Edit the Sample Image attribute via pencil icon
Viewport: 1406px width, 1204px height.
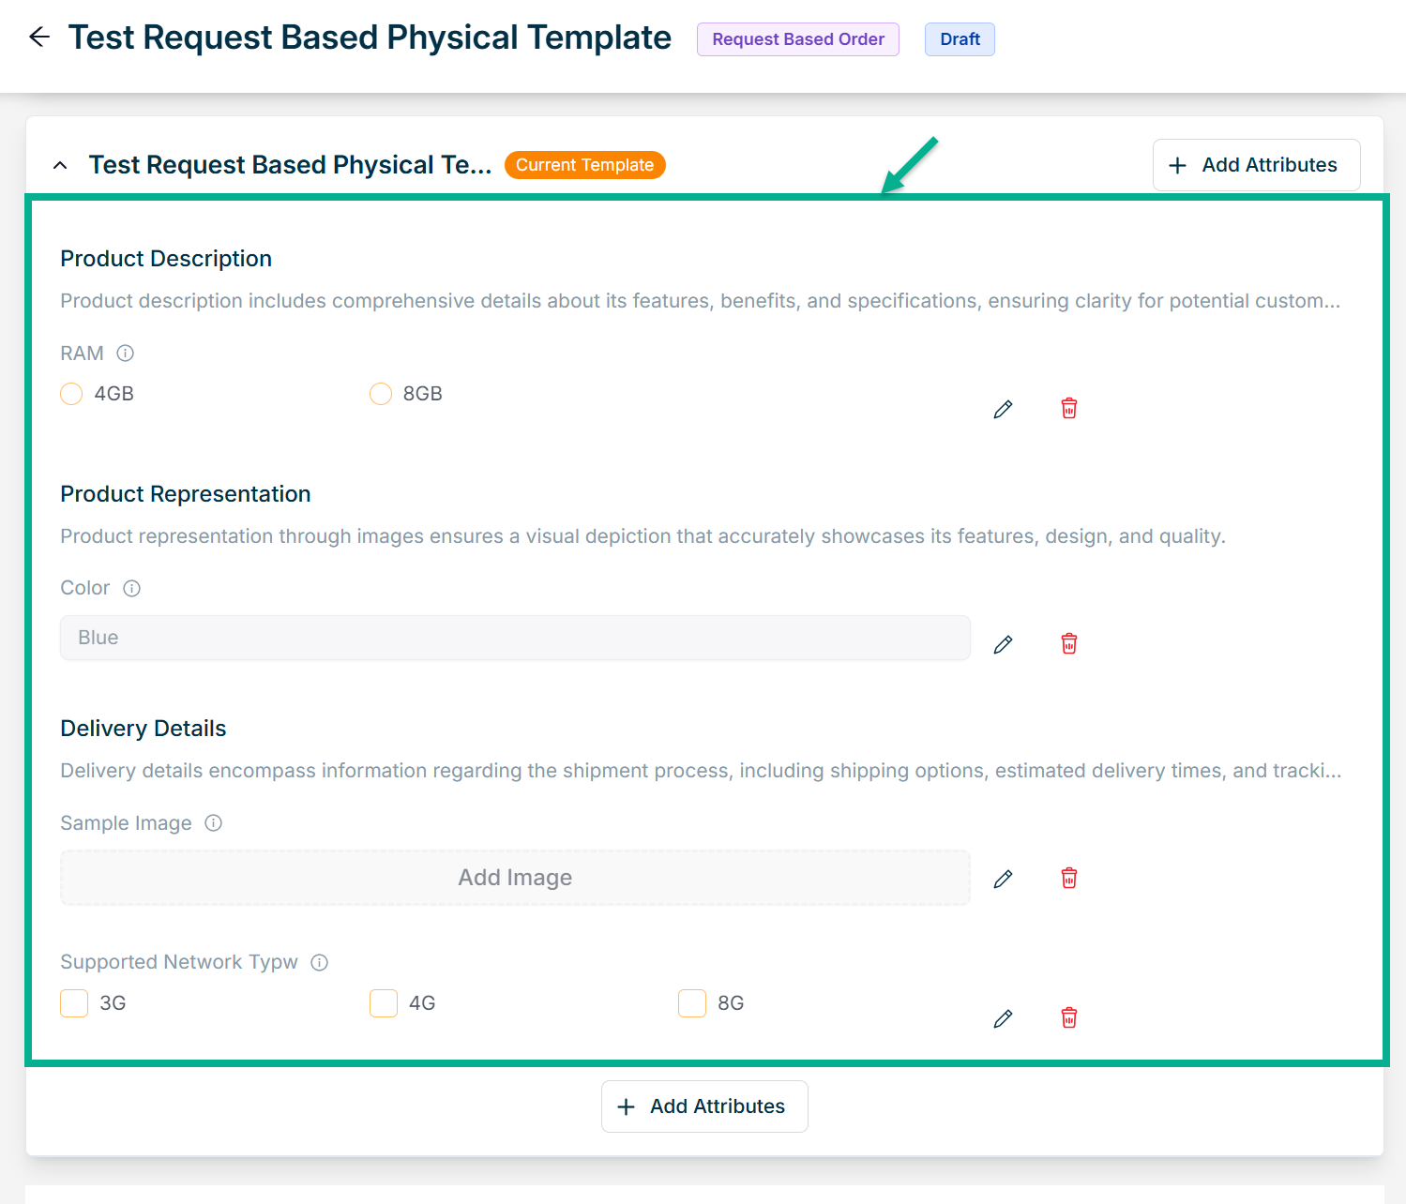pos(1003,879)
